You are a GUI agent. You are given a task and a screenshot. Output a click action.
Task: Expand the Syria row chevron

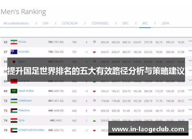click(x=190, y=119)
